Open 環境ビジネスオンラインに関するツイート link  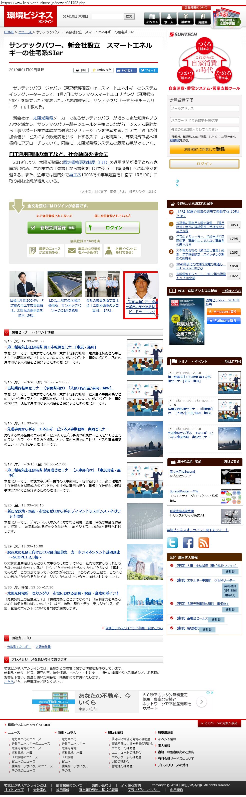pos(198,530)
